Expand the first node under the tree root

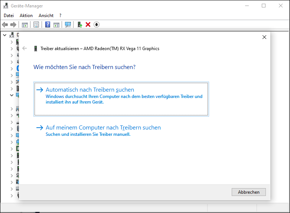pyautogui.click(x=12, y=42)
